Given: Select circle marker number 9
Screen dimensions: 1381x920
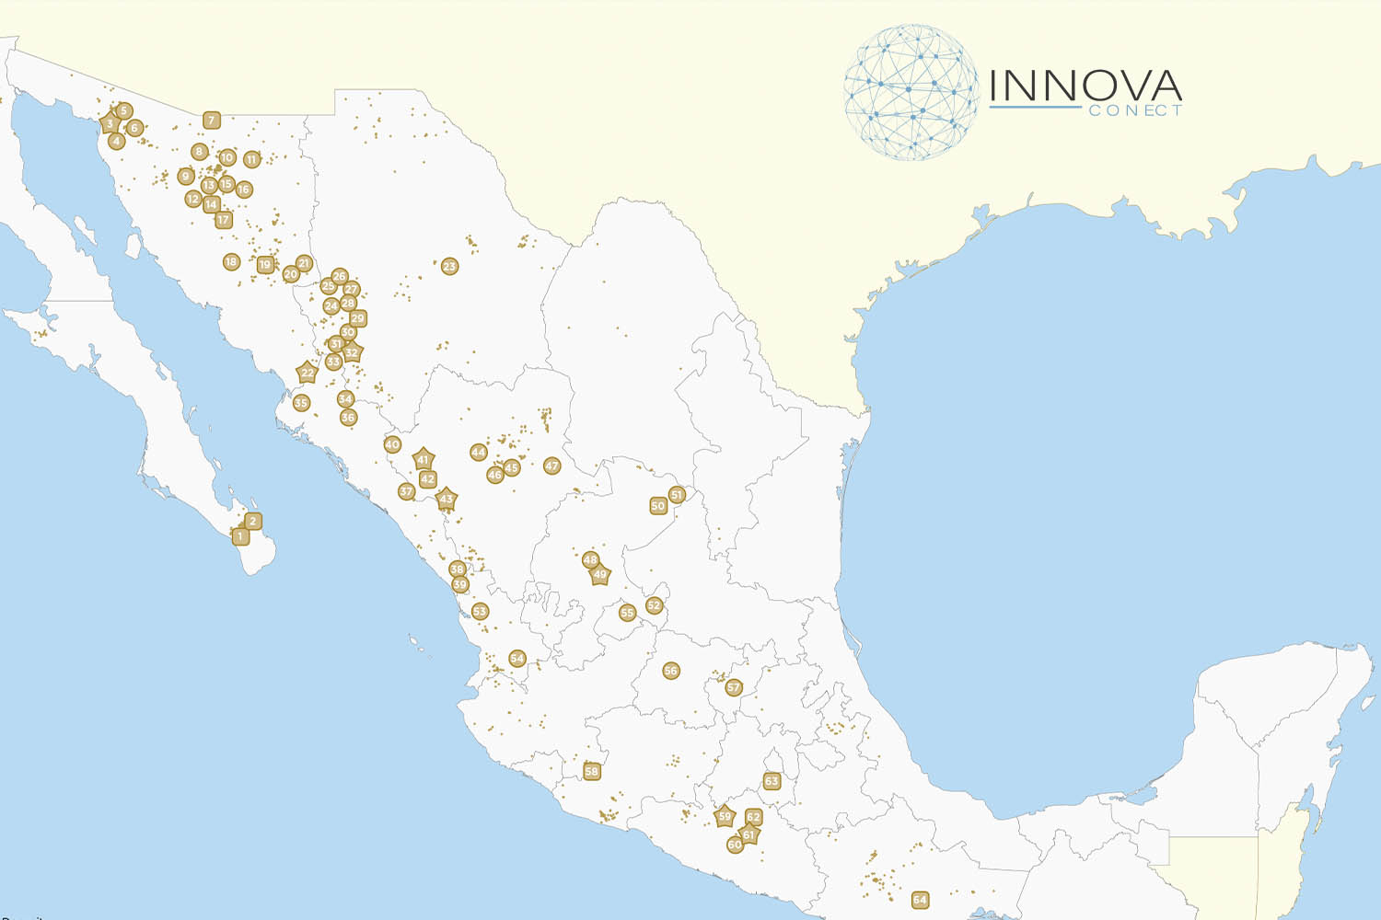Looking at the screenshot, I should (x=186, y=177).
